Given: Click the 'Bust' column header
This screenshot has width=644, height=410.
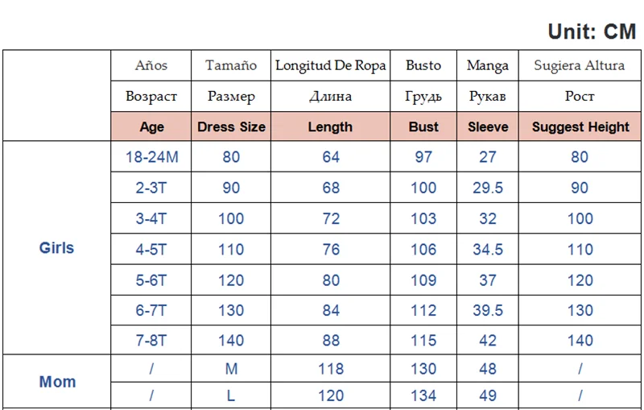Looking at the screenshot, I should pyautogui.click(x=423, y=126).
